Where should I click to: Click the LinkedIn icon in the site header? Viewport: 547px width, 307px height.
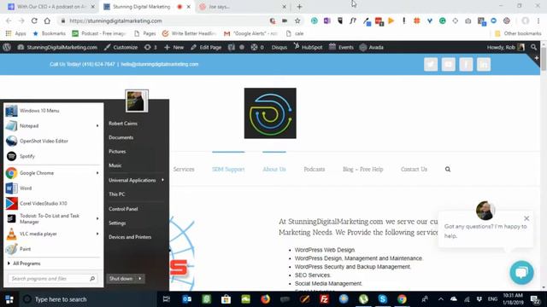click(x=484, y=65)
